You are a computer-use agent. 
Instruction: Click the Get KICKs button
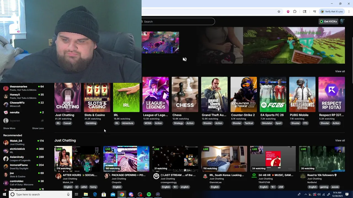coord(328,21)
